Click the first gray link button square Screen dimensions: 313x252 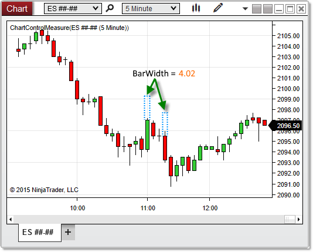[257, 9]
